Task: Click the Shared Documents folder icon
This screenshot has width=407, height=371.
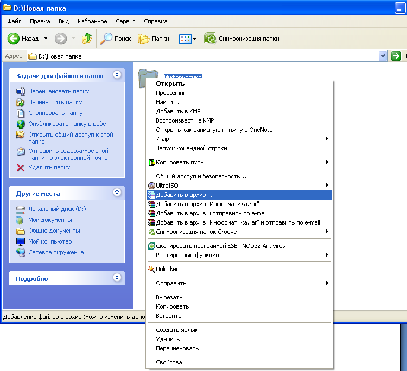Action: [21, 231]
